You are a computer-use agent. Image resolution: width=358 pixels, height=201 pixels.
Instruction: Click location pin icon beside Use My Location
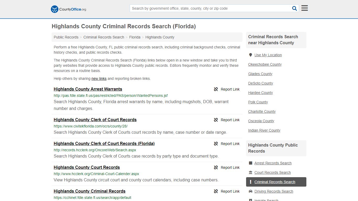pos(251,55)
